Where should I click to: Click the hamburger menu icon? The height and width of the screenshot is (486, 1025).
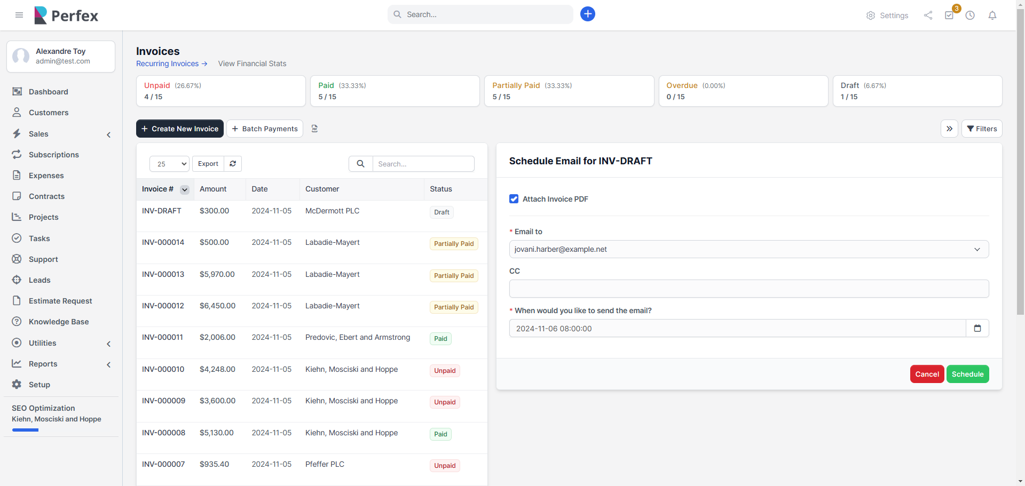(x=19, y=15)
